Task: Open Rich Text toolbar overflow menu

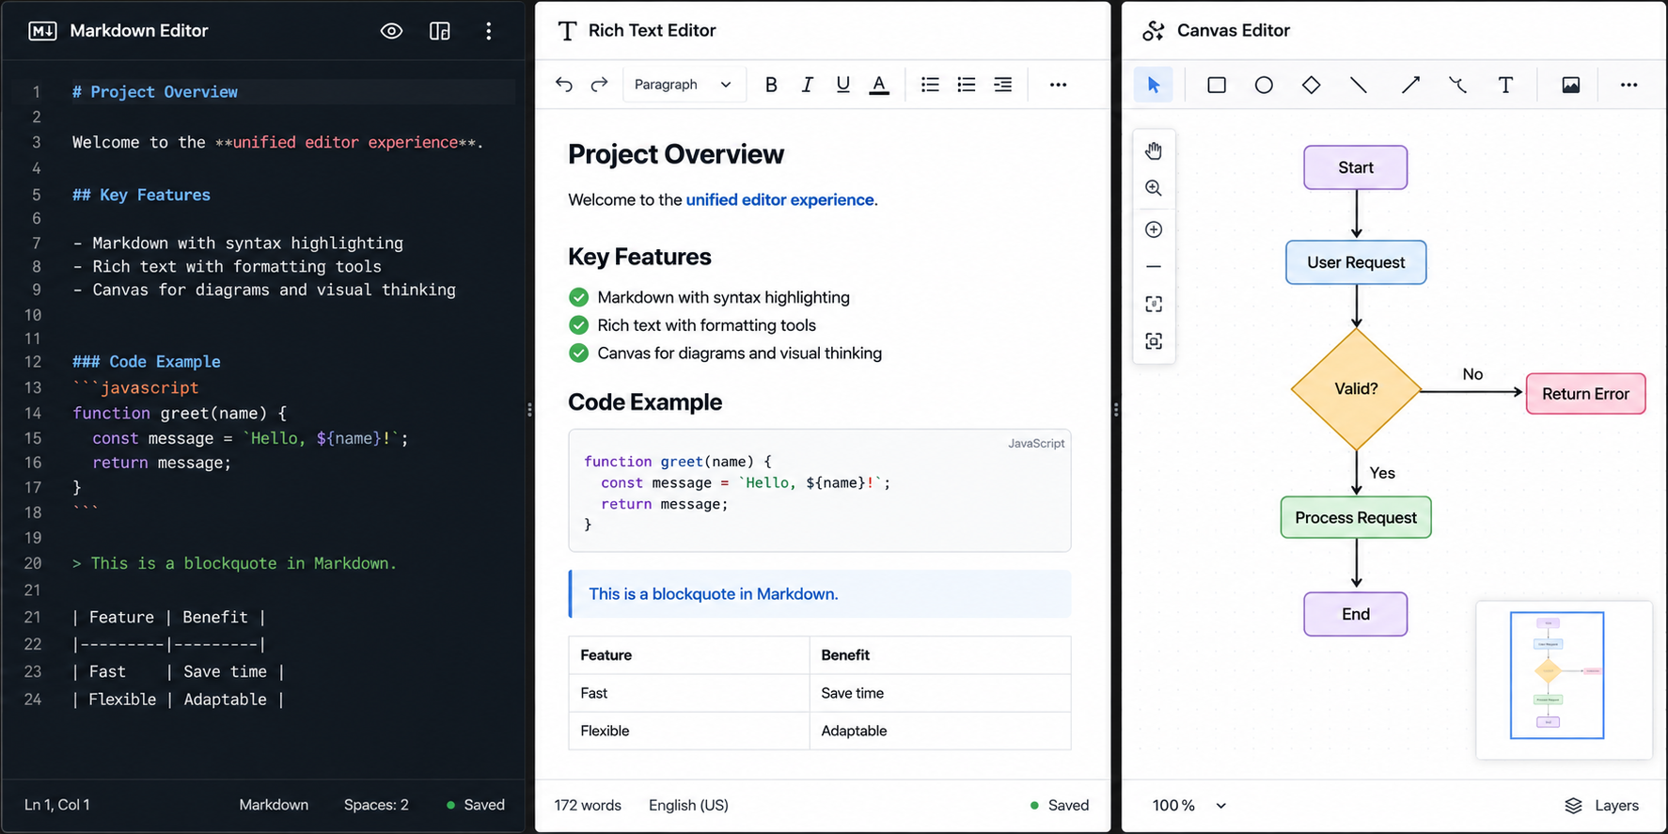Action: 1058,85
